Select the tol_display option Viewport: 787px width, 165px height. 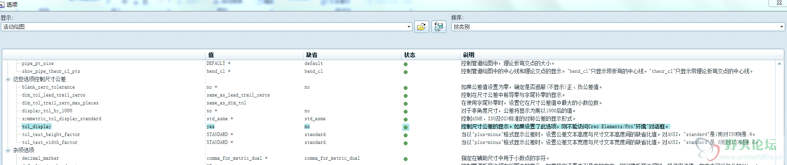click(37, 127)
